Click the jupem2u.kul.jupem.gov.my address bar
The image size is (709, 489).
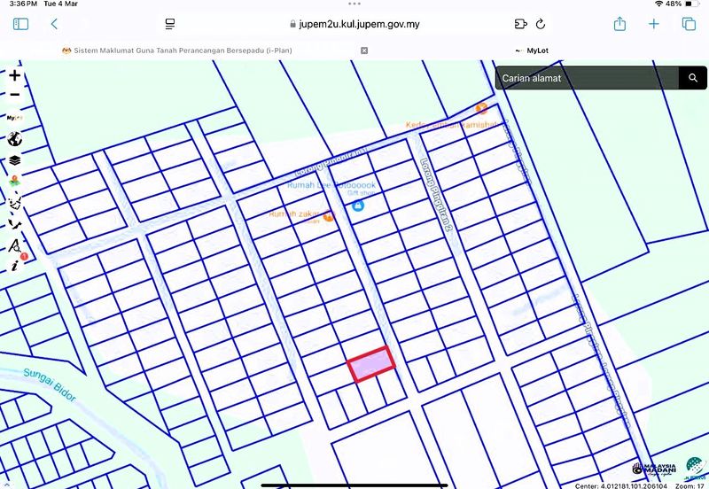point(354,24)
